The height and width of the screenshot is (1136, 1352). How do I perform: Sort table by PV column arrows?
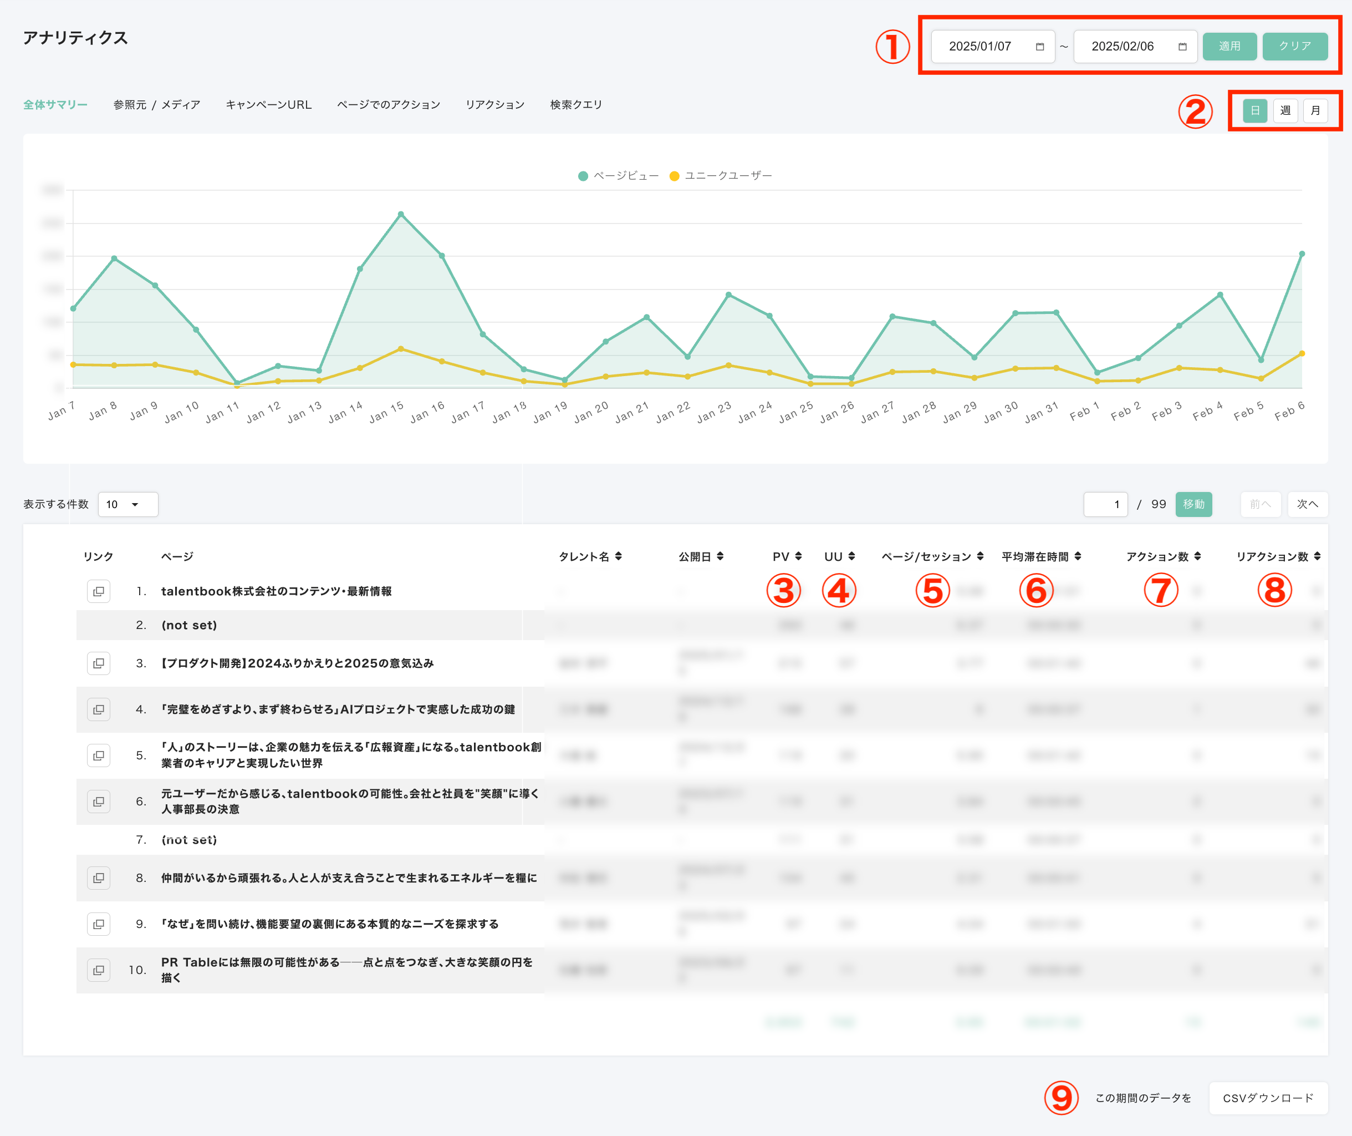tap(798, 556)
